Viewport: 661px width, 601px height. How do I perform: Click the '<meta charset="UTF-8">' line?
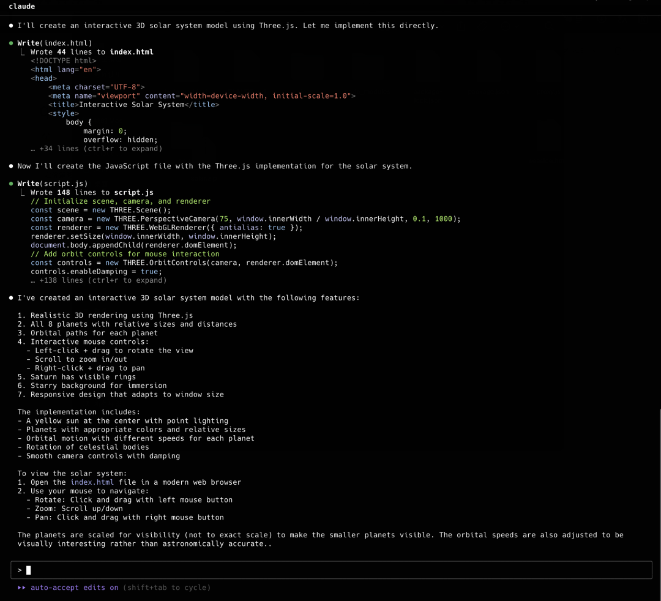pyautogui.click(x=96, y=88)
